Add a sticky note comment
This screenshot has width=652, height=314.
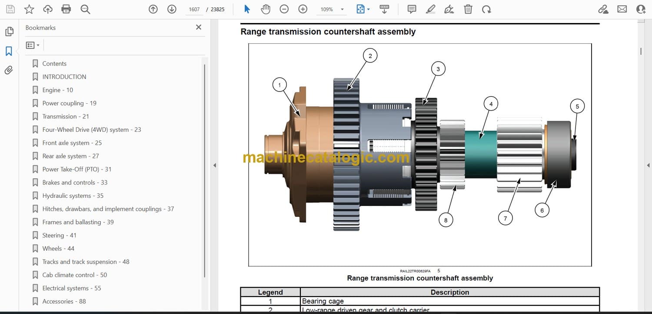tap(412, 9)
